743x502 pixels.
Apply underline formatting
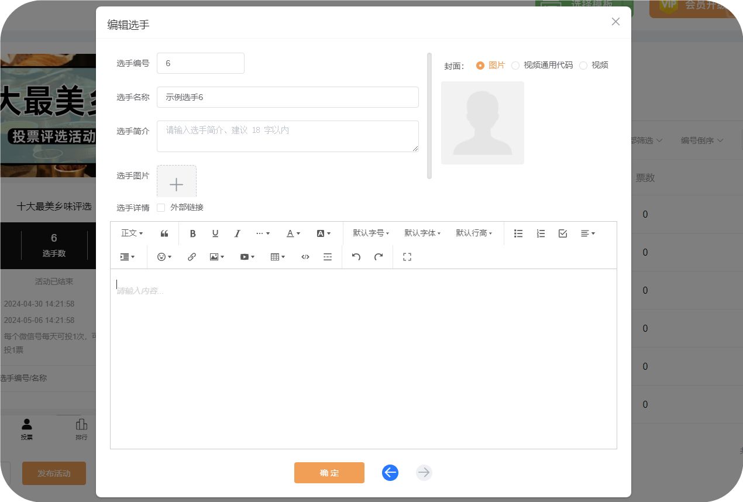pos(215,233)
